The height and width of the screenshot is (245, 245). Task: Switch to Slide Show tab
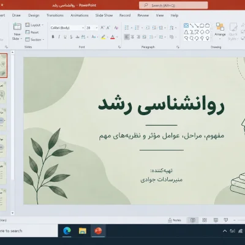pyautogui.click(x=104, y=15)
